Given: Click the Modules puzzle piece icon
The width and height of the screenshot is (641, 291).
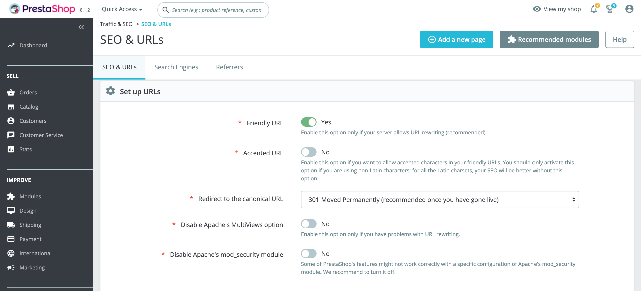Looking at the screenshot, I should point(11,196).
